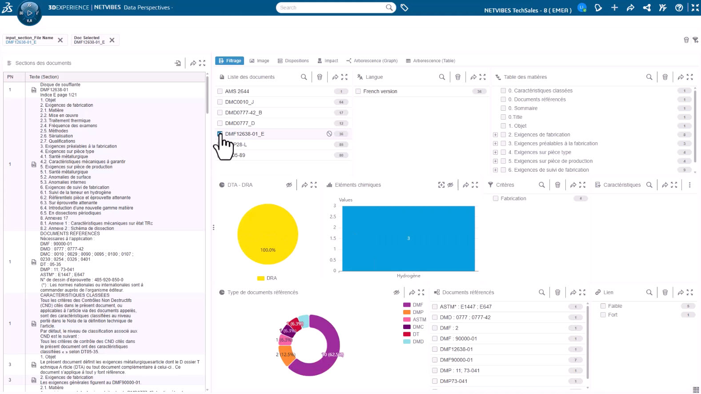
Task: Open the Impact tab
Action: (x=328, y=61)
